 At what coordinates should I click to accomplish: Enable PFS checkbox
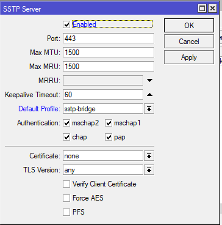[66, 212]
